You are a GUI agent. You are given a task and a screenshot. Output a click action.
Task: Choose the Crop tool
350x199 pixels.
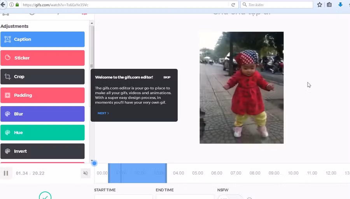[x=42, y=77]
